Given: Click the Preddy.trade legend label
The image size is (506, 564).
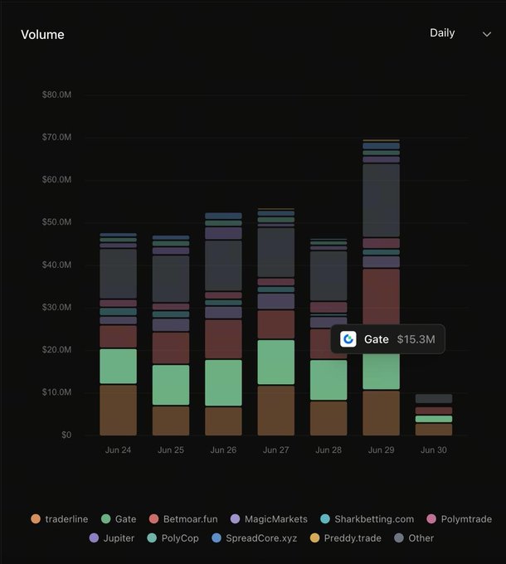Looking at the screenshot, I should pos(353,538).
